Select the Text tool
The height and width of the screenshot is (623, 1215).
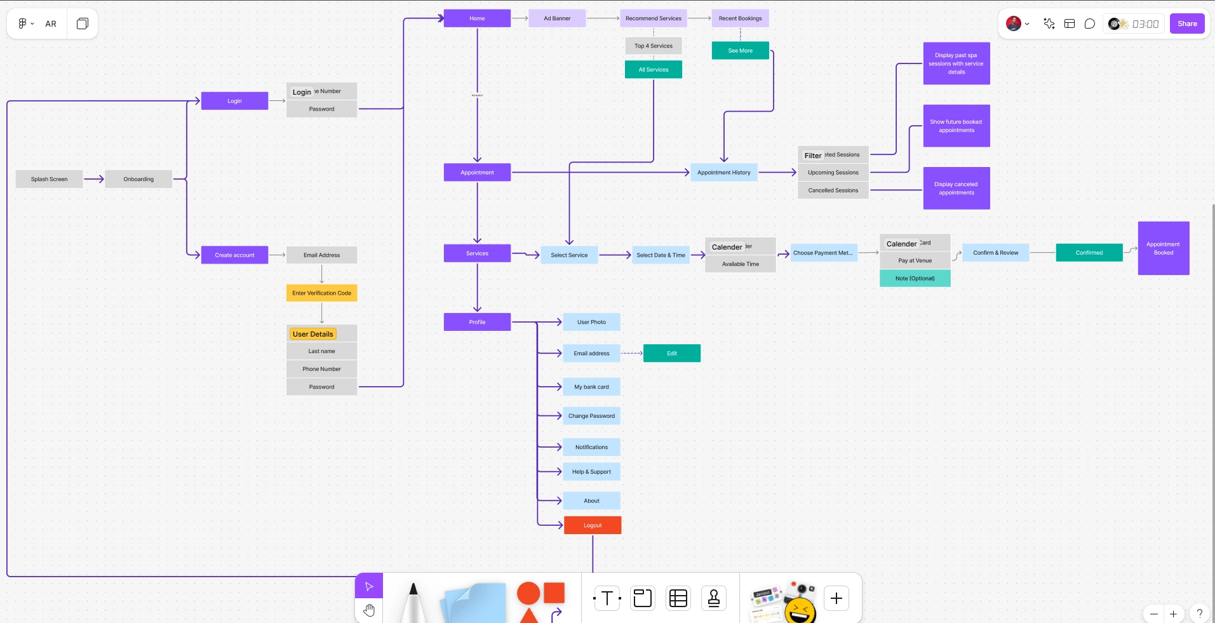606,598
